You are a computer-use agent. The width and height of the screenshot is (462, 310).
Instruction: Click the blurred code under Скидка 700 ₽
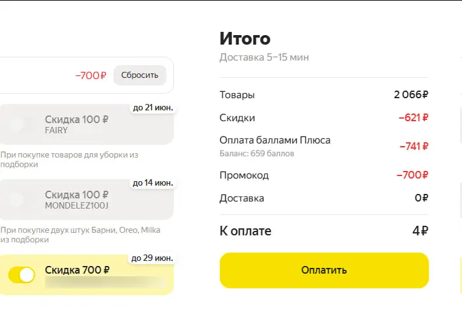click(105, 283)
